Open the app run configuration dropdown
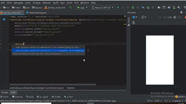The height and width of the screenshot is (104, 186). point(82,8)
